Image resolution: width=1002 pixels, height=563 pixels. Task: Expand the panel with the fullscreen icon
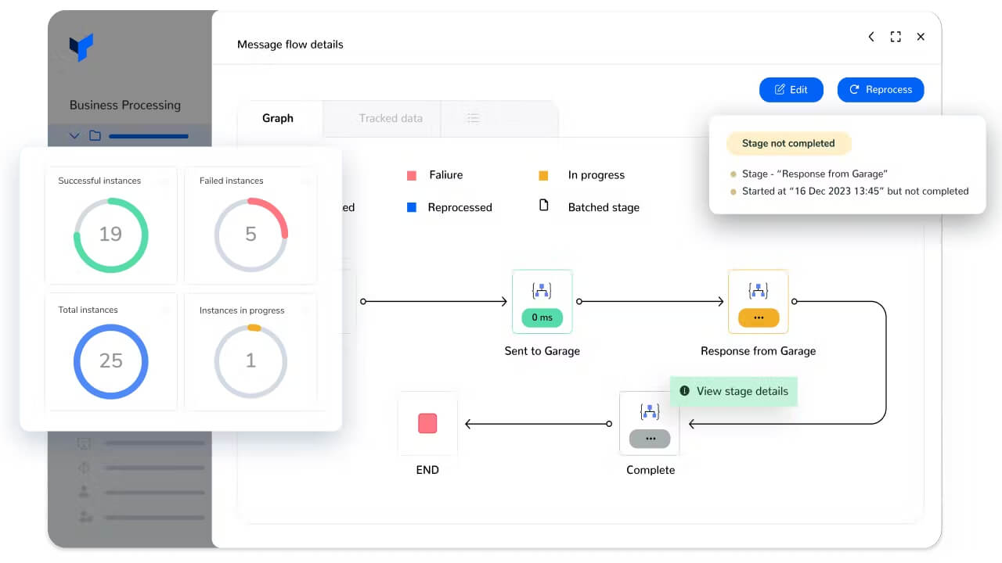896,37
